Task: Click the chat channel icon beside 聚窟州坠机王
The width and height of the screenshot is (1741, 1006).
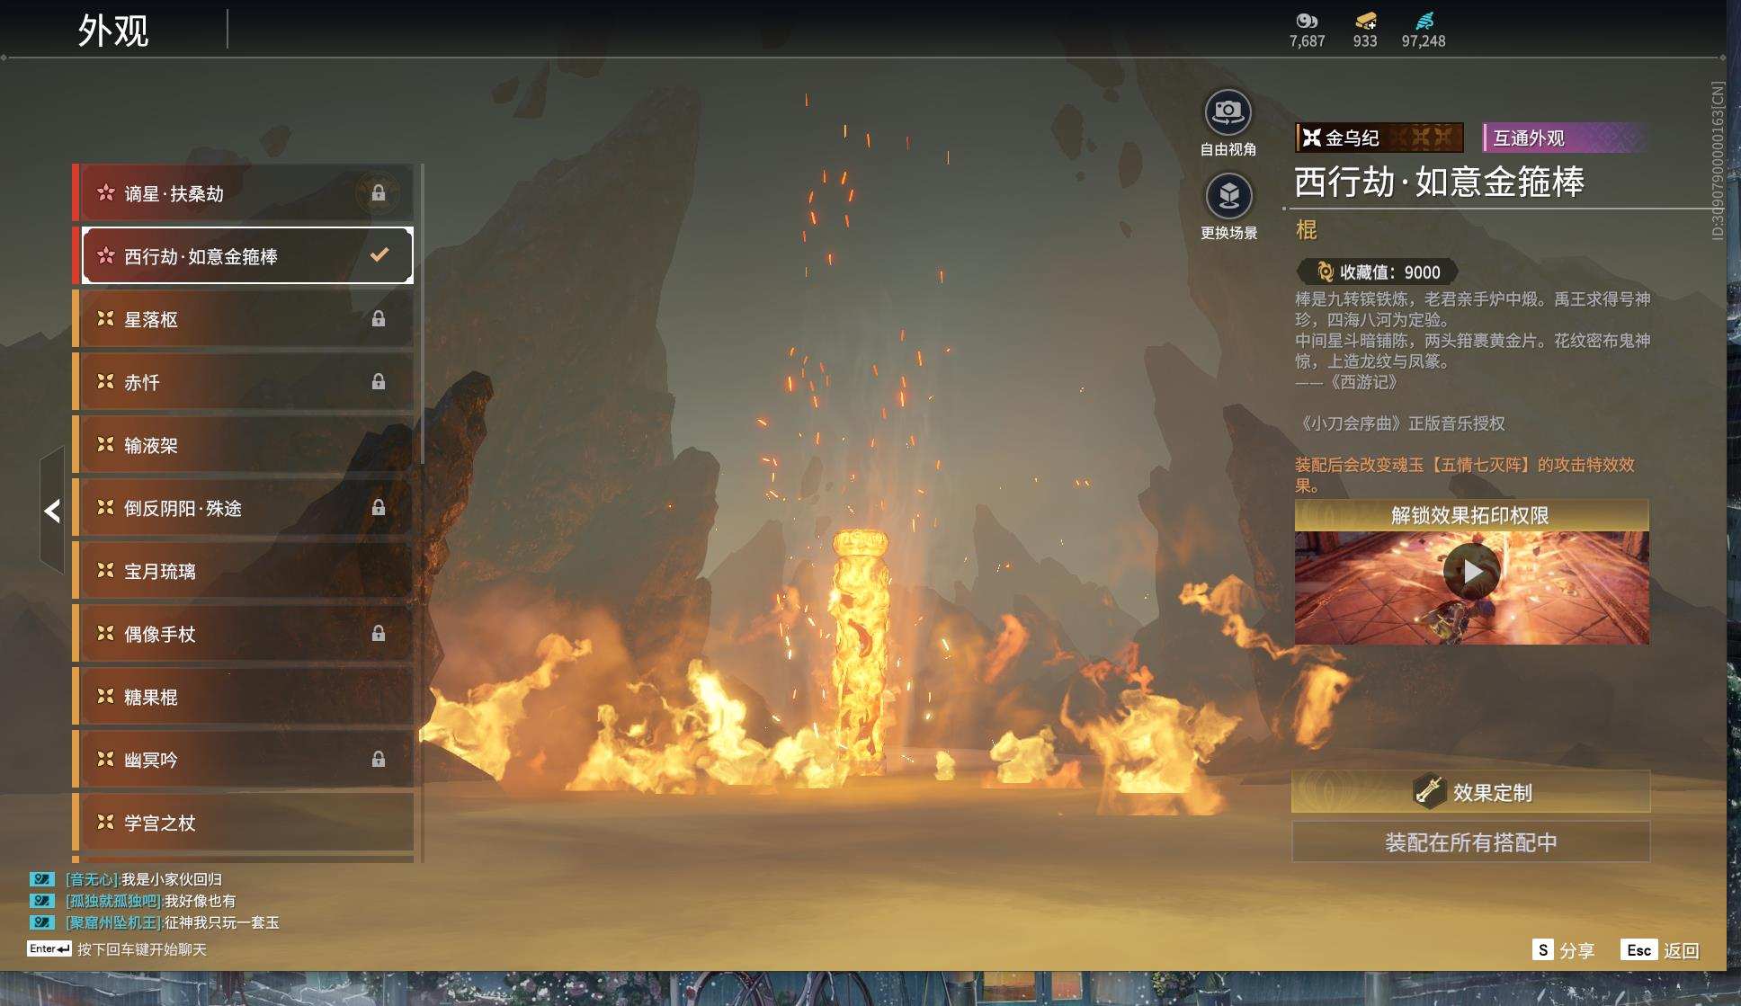Action: pos(42,922)
